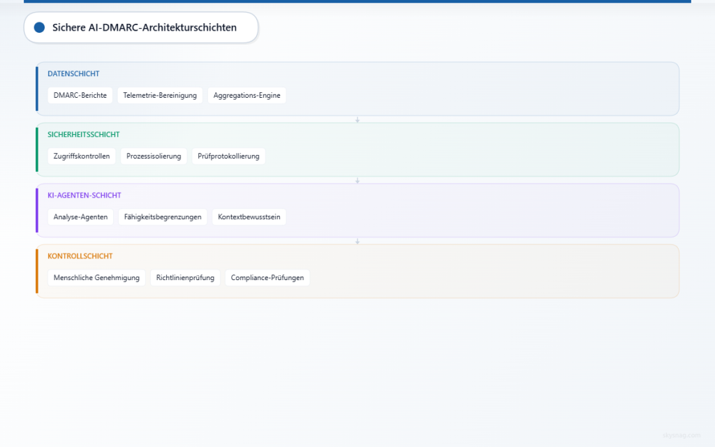Click the Prozessisolierung chip
The height and width of the screenshot is (447, 715).
click(154, 156)
